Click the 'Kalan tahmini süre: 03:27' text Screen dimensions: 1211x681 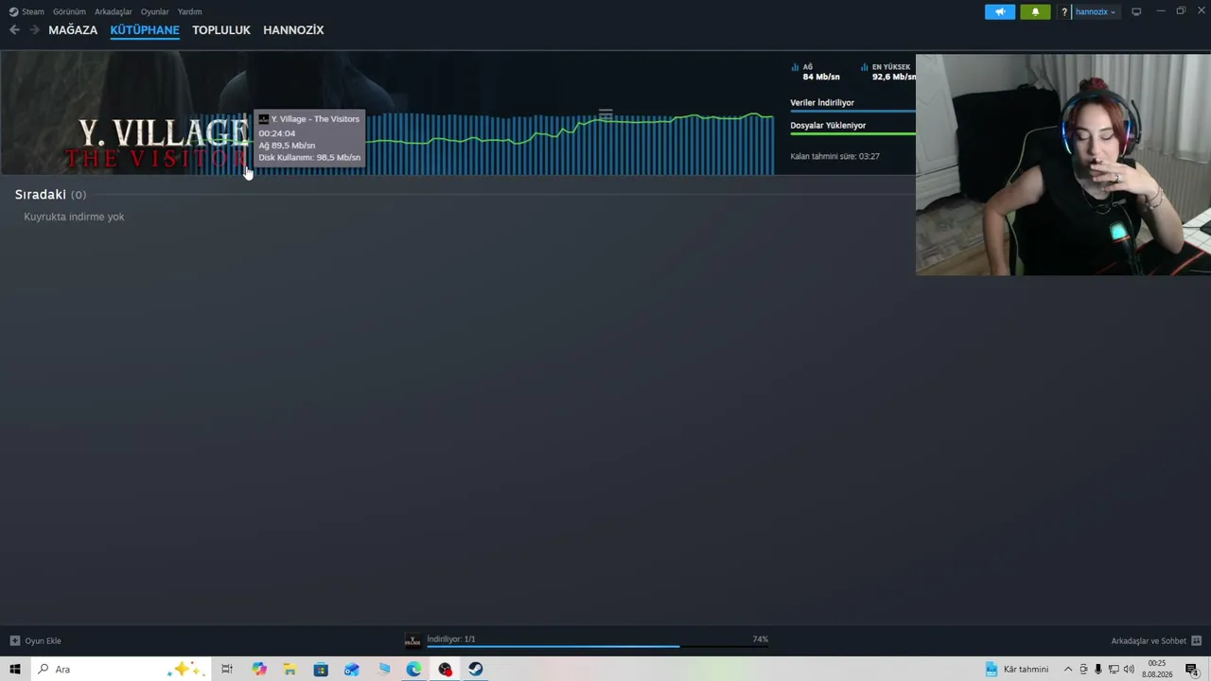[x=834, y=156]
